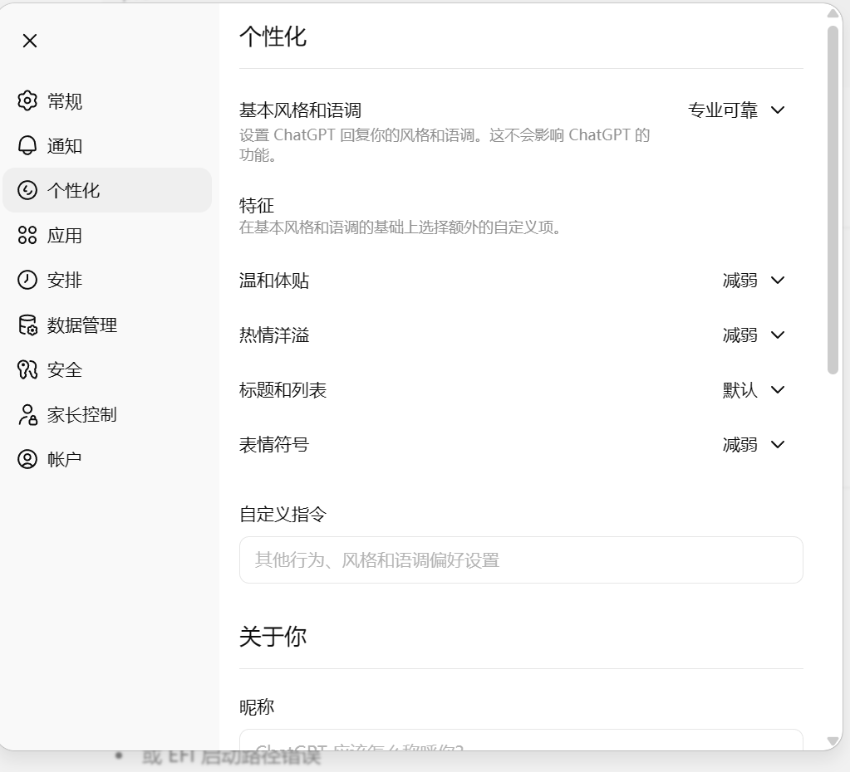The height and width of the screenshot is (772, 850).
Task: Click the scrollbar down arrow
Action: point(833,740)
